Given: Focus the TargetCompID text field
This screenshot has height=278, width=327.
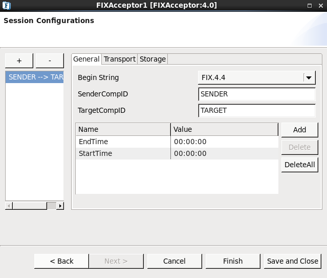Looking at the screenshot, I should pos(257,110).
